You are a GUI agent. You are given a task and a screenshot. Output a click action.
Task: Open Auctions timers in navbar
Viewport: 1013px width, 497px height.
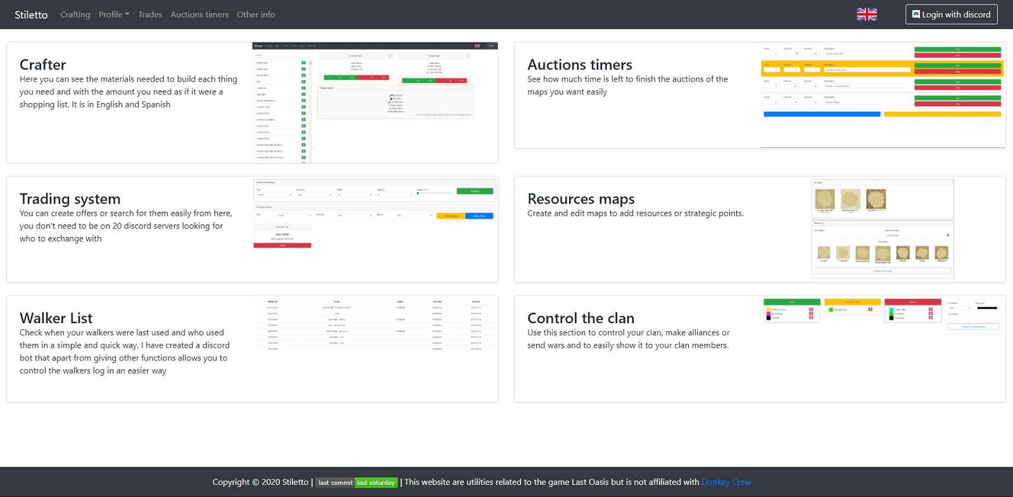[199, 15]
